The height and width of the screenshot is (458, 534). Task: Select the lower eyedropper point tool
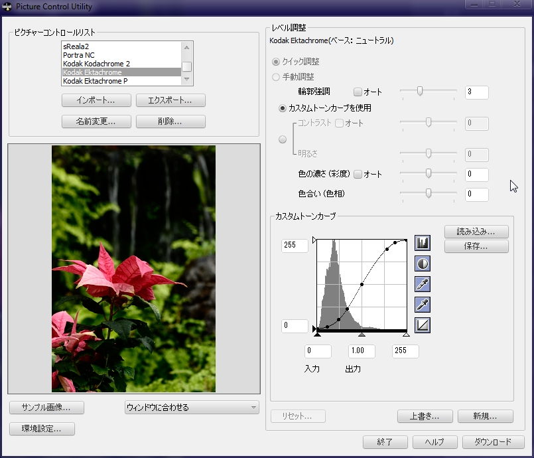423,305
